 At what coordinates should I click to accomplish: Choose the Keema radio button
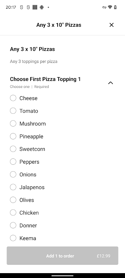(x=13, y=238)
